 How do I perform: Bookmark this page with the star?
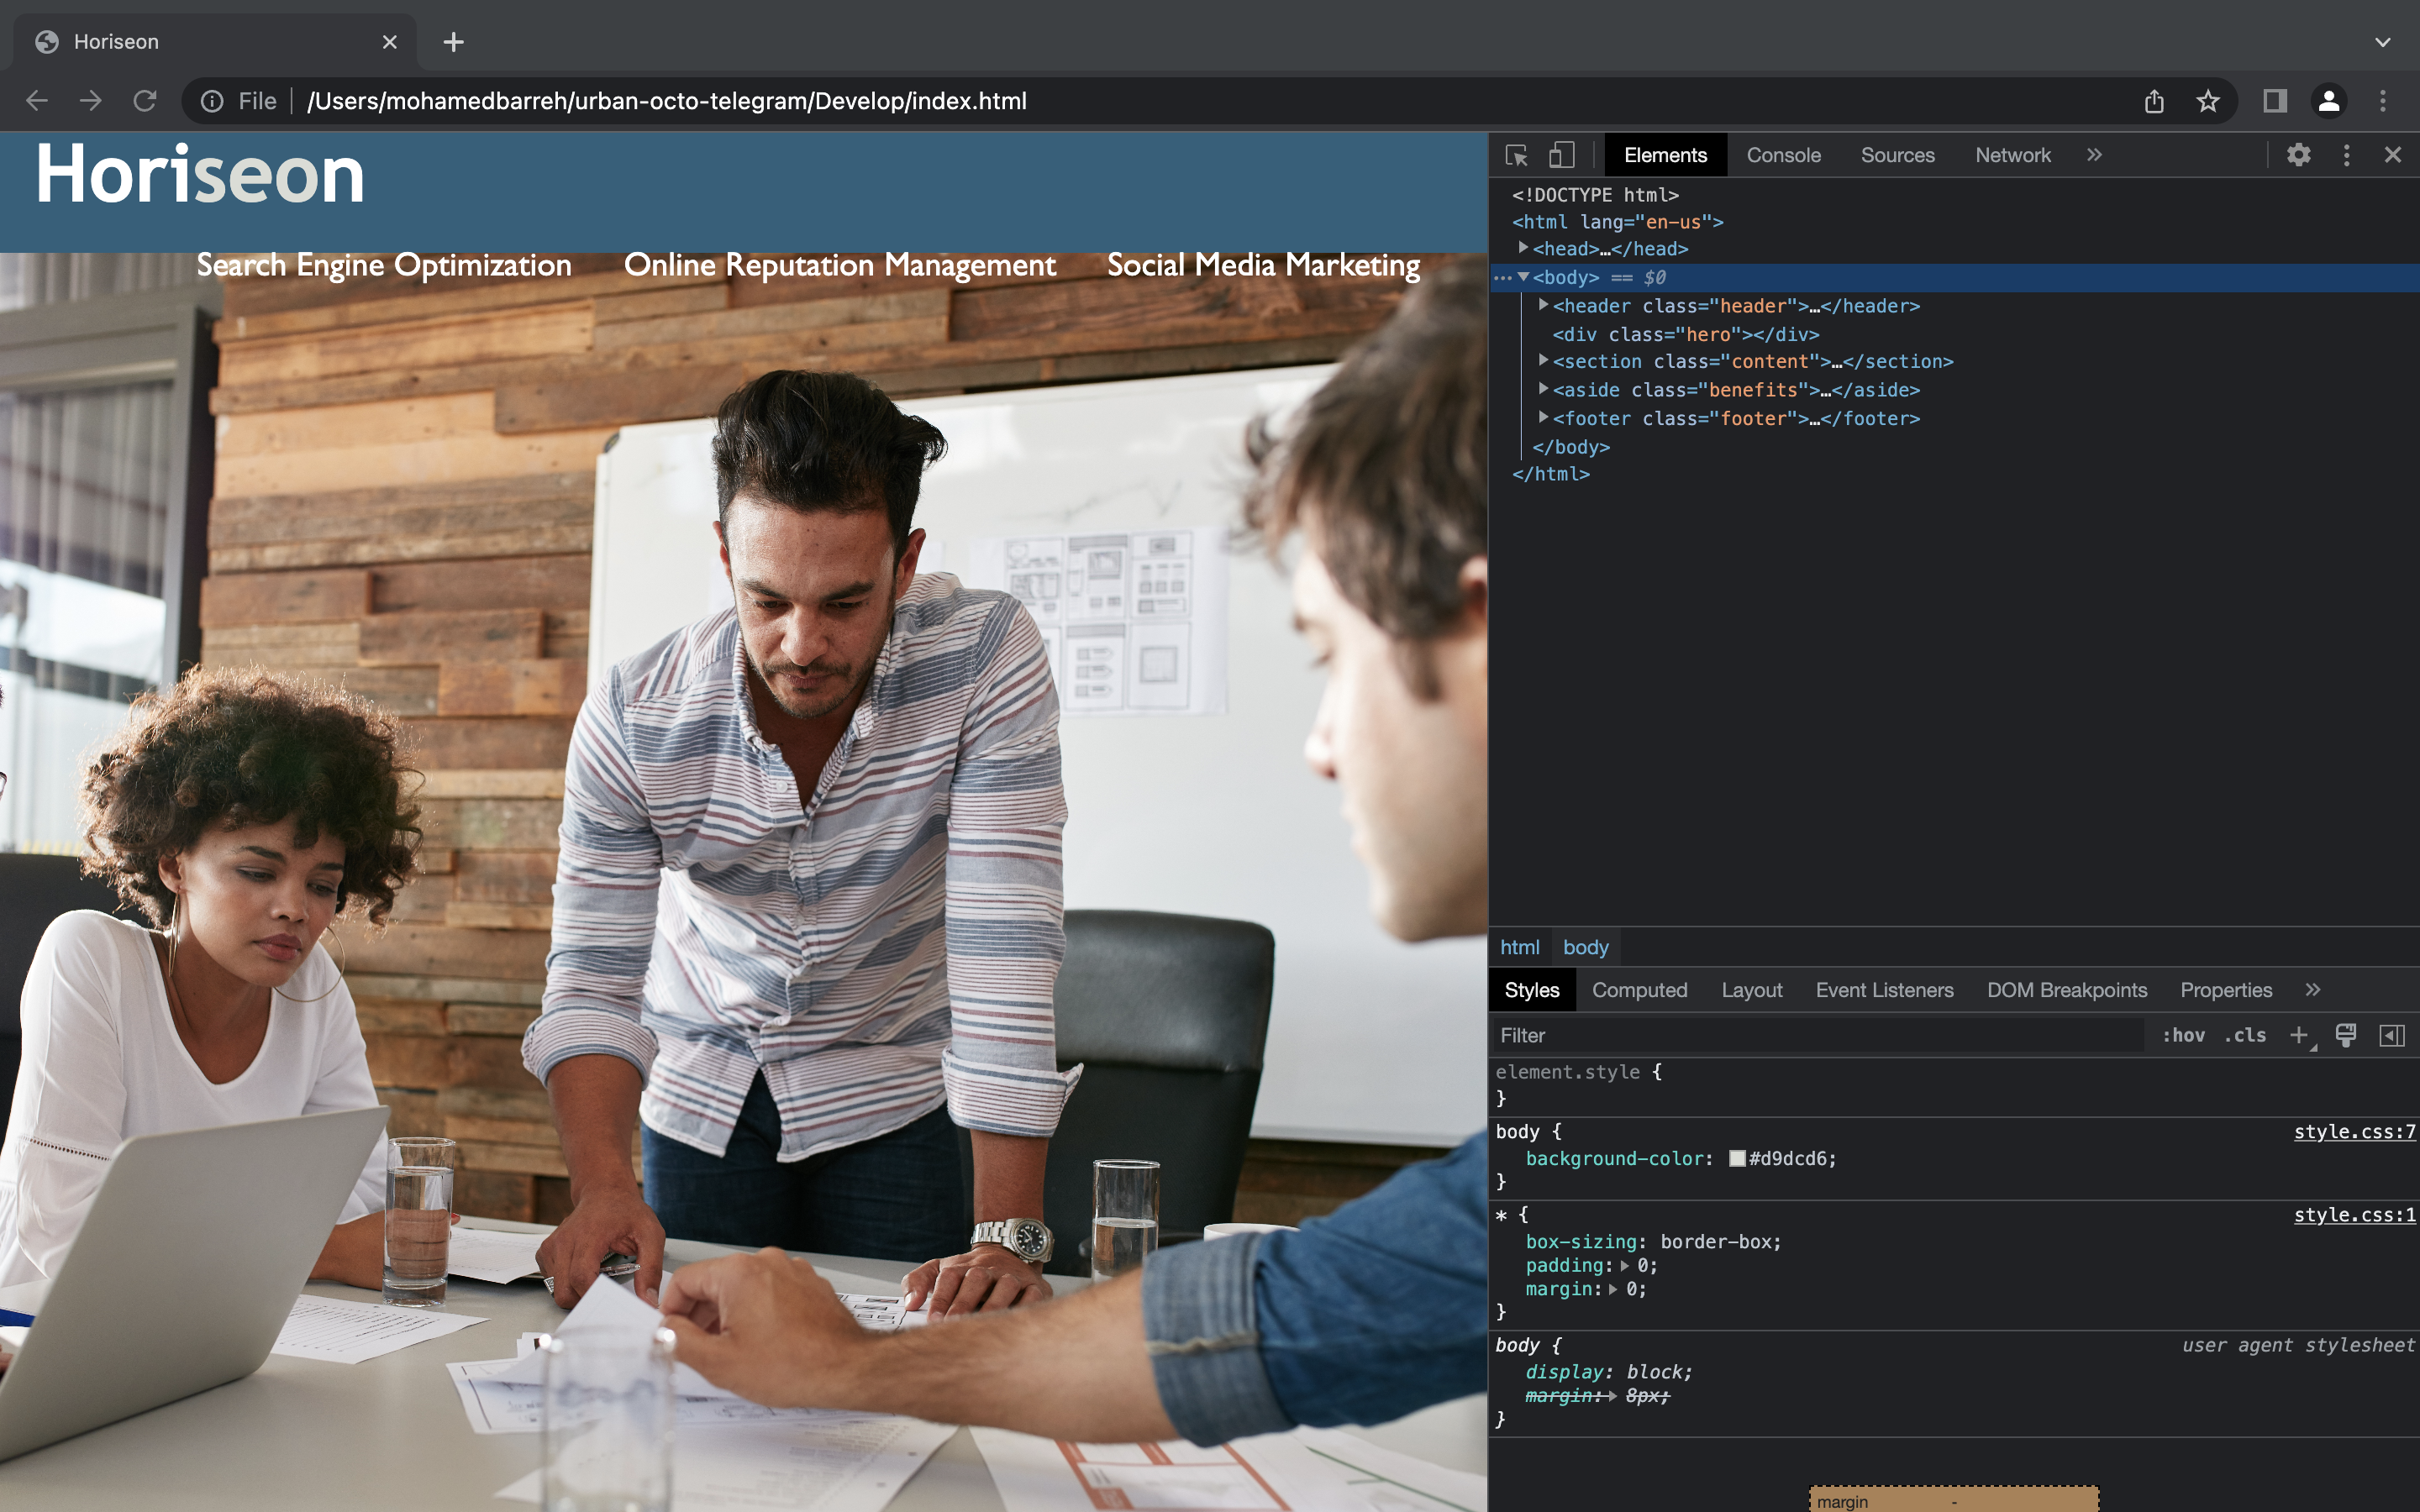point(2208,101)
